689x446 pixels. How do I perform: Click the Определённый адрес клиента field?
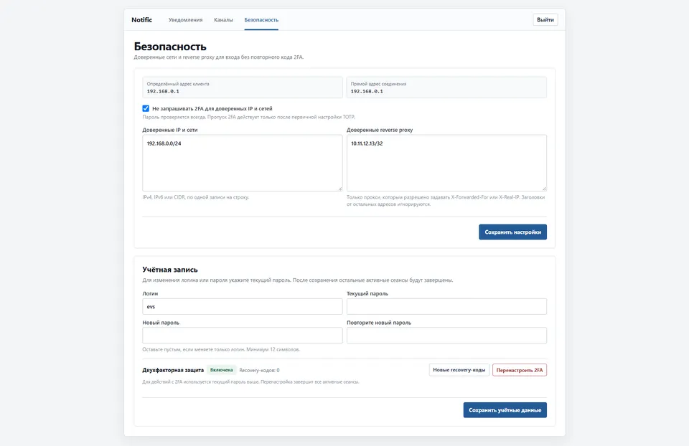pos(242,87)
